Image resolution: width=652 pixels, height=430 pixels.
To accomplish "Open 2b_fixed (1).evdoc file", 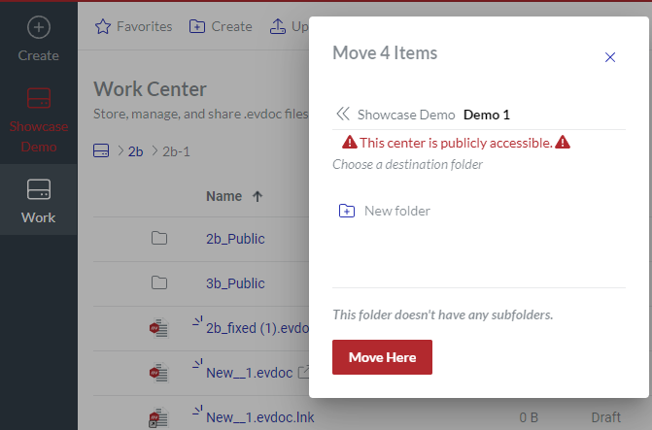I will coord(257,328).
